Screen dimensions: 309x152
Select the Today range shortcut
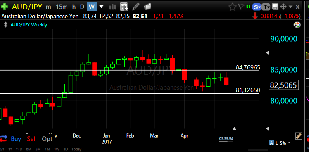coord(76,149)
